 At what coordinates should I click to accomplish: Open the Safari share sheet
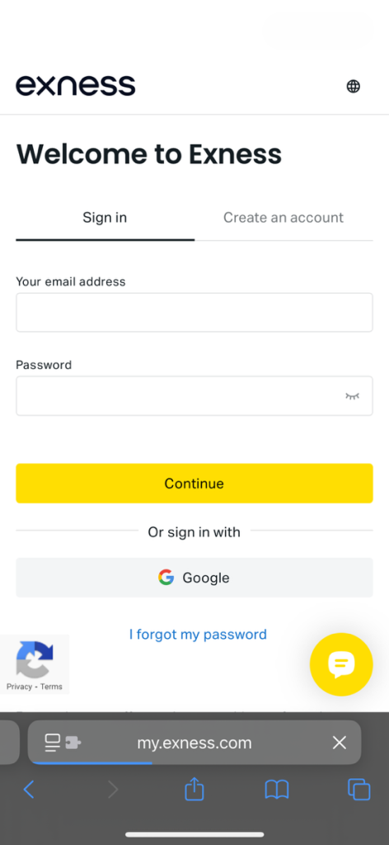194,789
